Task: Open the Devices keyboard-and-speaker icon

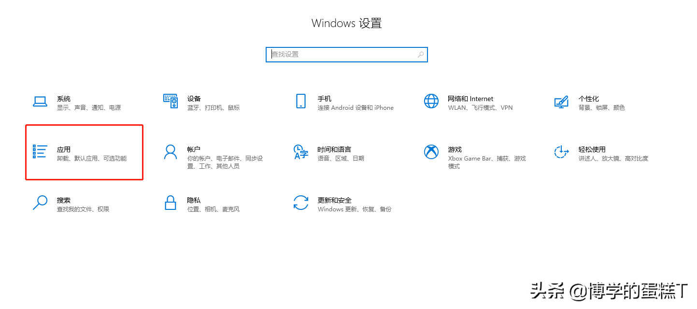Action: tap(171, 101)
